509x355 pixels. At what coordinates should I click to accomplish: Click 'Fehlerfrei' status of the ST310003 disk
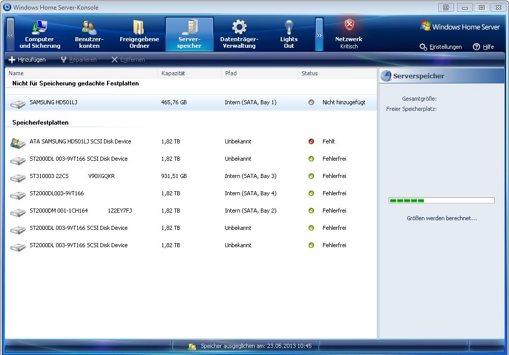click(x=334, y=176)
